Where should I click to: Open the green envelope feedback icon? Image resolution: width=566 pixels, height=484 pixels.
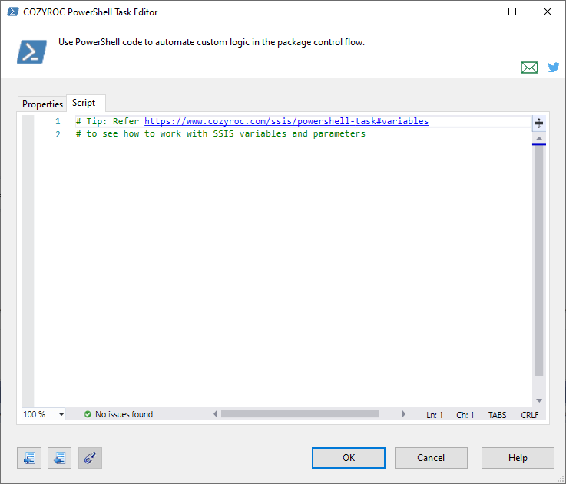pyautogui.click(x=529, y=67)
